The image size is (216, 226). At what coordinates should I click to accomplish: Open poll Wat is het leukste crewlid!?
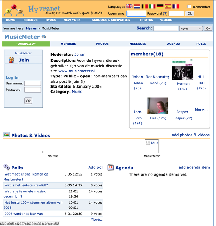pos(26,185)
